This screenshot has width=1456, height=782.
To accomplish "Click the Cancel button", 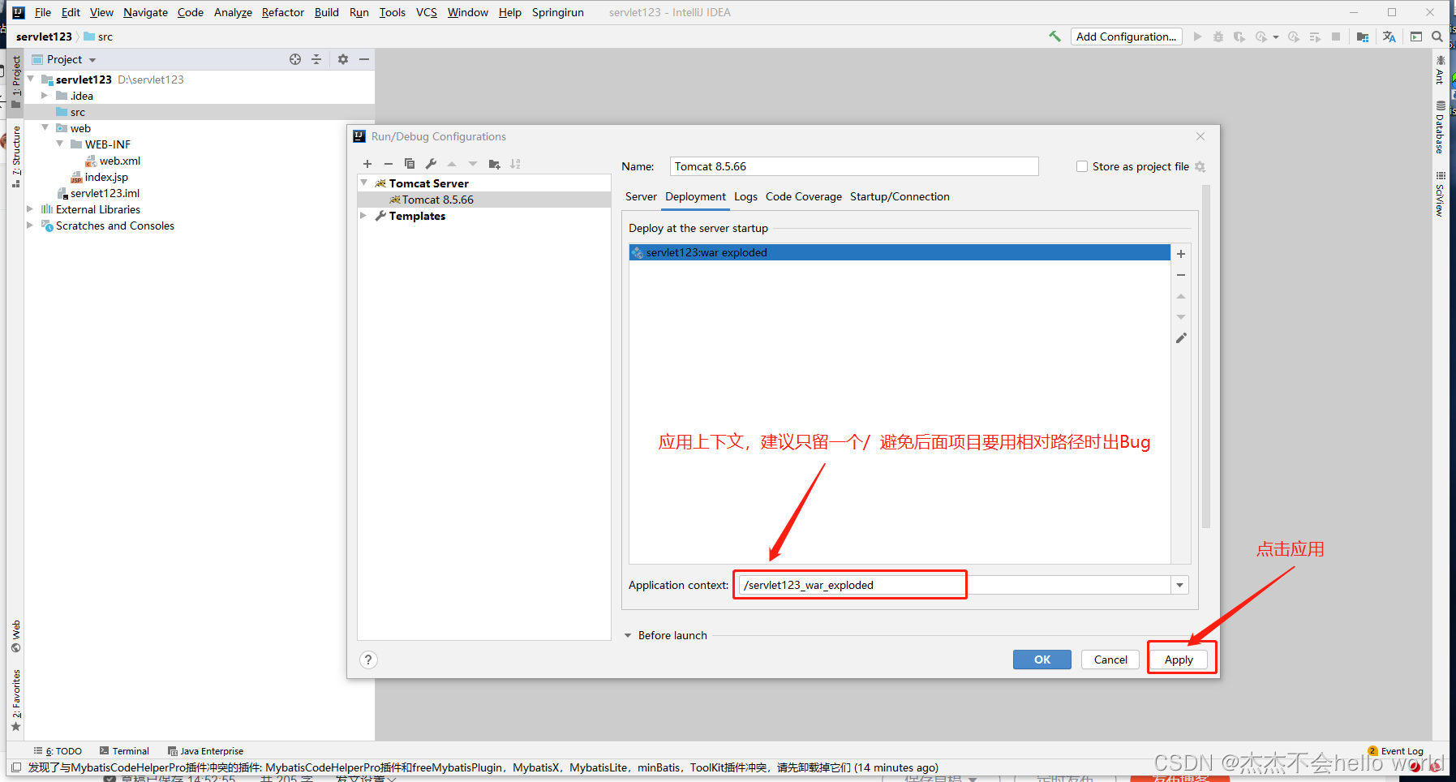I will 1110,660.
